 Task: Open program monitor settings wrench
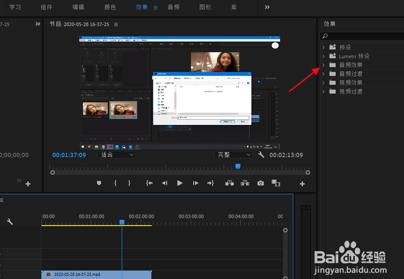tap(261, 155)
